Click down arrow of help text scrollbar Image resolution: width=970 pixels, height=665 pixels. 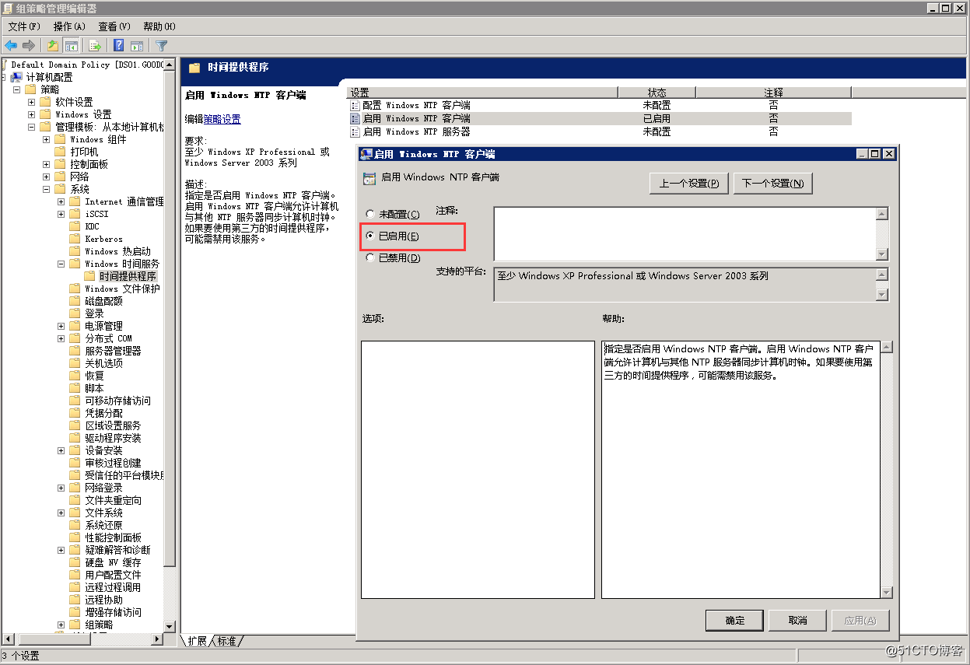coord(886,593)
